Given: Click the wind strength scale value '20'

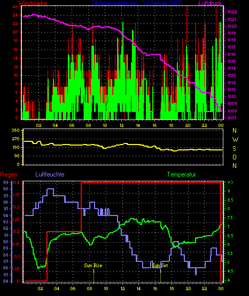Looking at the screenshot, I should (x=15, y=32).
